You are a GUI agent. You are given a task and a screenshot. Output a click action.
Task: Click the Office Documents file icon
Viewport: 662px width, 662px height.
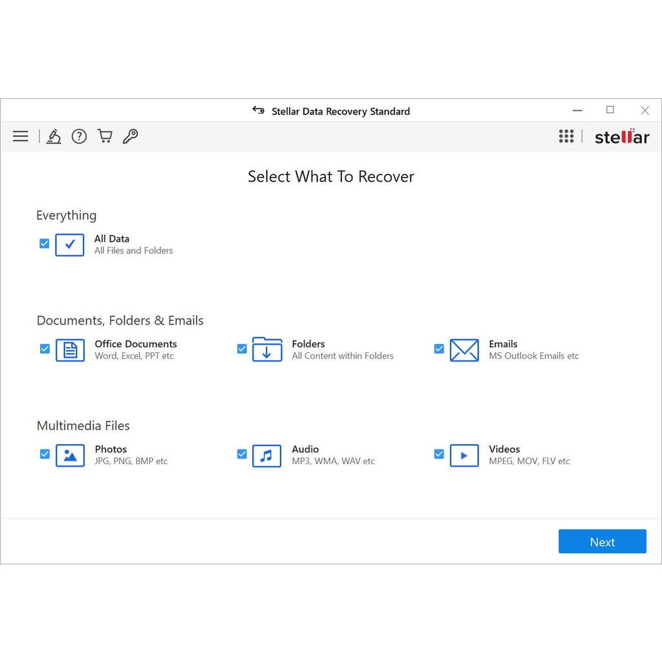point(70,350)
